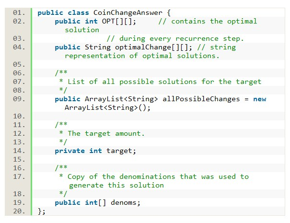The height and width of the screenshot is (223, 290).
Task: Click line number 04.
Action: click(19, 47)
